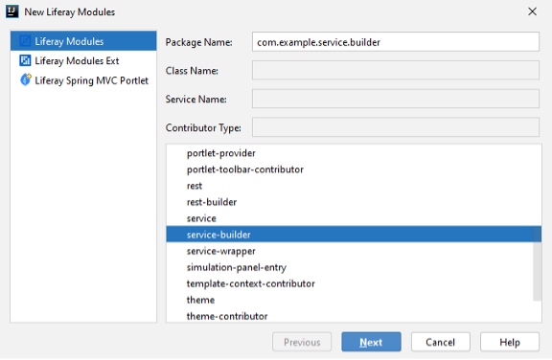Choose the rest template
The height and width of the screenshot is (360, 552).
[x=354, y=186]
